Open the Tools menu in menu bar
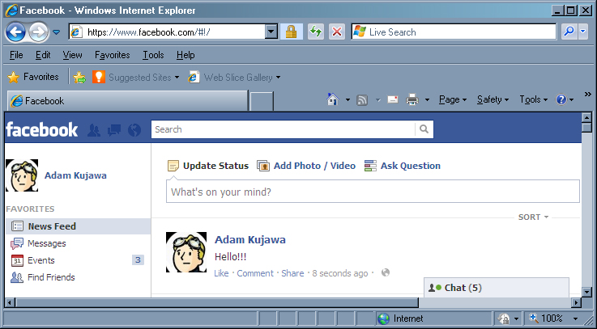Viewport: 597px width, 329px height. click(x=153, y=55)
